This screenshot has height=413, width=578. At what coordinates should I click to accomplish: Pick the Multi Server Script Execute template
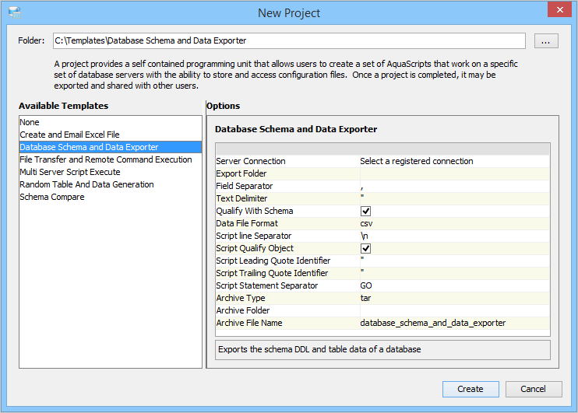point(69,172)
